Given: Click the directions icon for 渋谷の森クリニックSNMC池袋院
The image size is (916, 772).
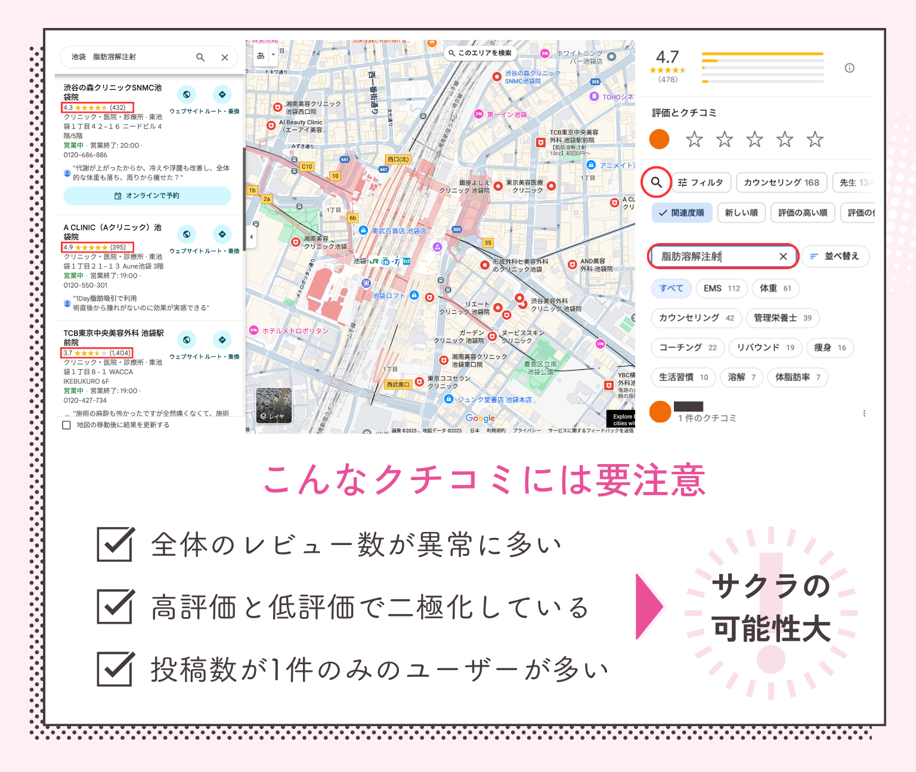Looking at the screenshot, I should [x=222, y=94].
